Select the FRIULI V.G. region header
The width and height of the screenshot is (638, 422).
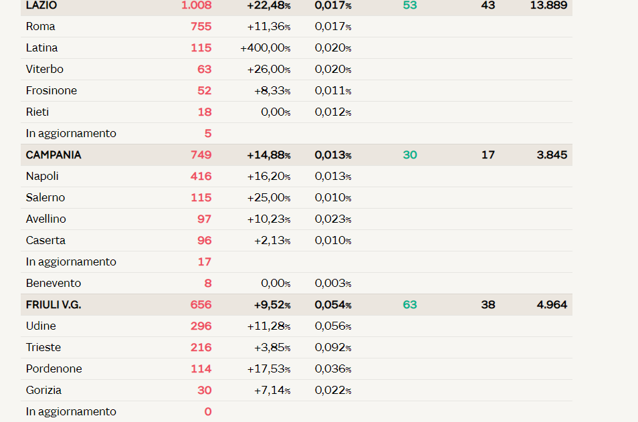click(54, 305)
